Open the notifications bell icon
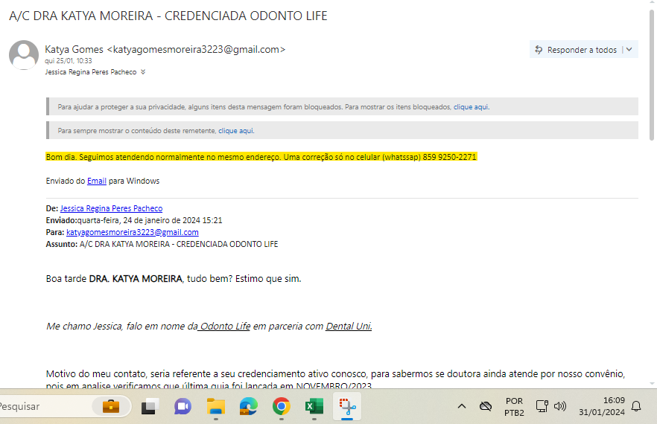 point(636,406)
